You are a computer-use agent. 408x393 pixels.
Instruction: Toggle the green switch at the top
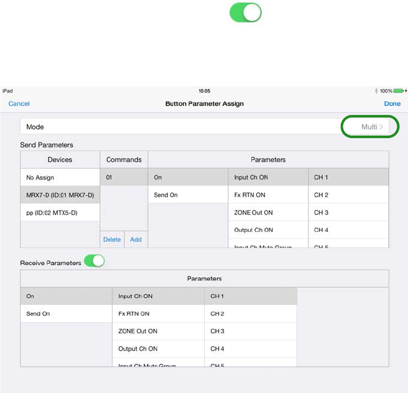[246, 13]
